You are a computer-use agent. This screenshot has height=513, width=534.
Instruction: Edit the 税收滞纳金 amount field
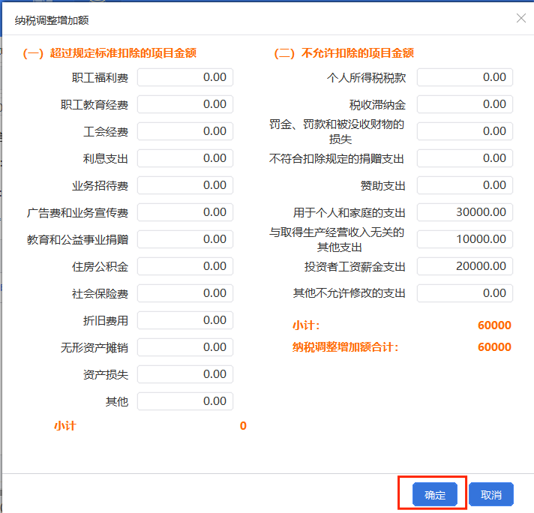[465, 104]
